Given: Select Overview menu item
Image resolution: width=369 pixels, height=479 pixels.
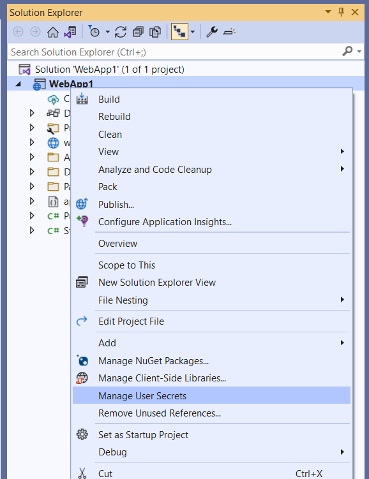Looking at the screenshot, I should pyautogui.click(x=211, y=244).
